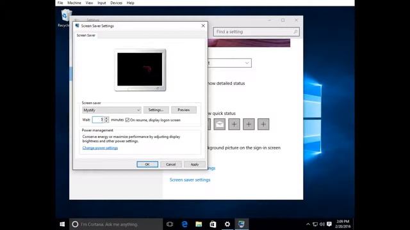Add first empty quick status app slot

(x=234, y=125)
